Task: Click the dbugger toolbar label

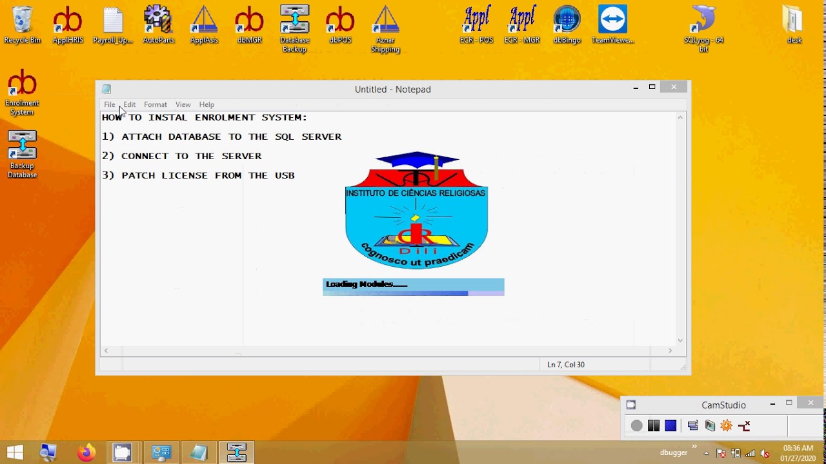Action: (674, 453)
